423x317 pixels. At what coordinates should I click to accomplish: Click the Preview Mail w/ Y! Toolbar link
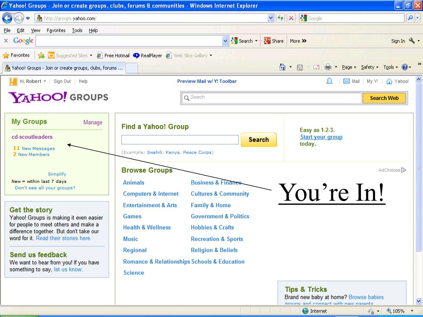tap(207, 81)
